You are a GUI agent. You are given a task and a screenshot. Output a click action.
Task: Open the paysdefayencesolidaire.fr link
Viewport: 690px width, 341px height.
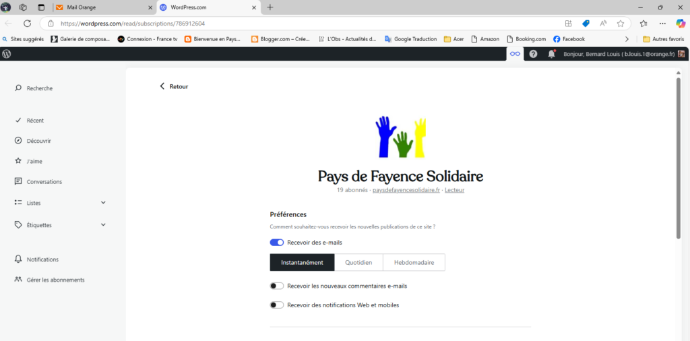[406, 190]
